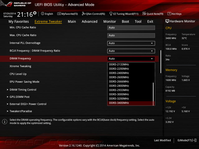Click the main settings page scrollbar
This screenshot has height=149, width=199.
(x=161, y=62)
